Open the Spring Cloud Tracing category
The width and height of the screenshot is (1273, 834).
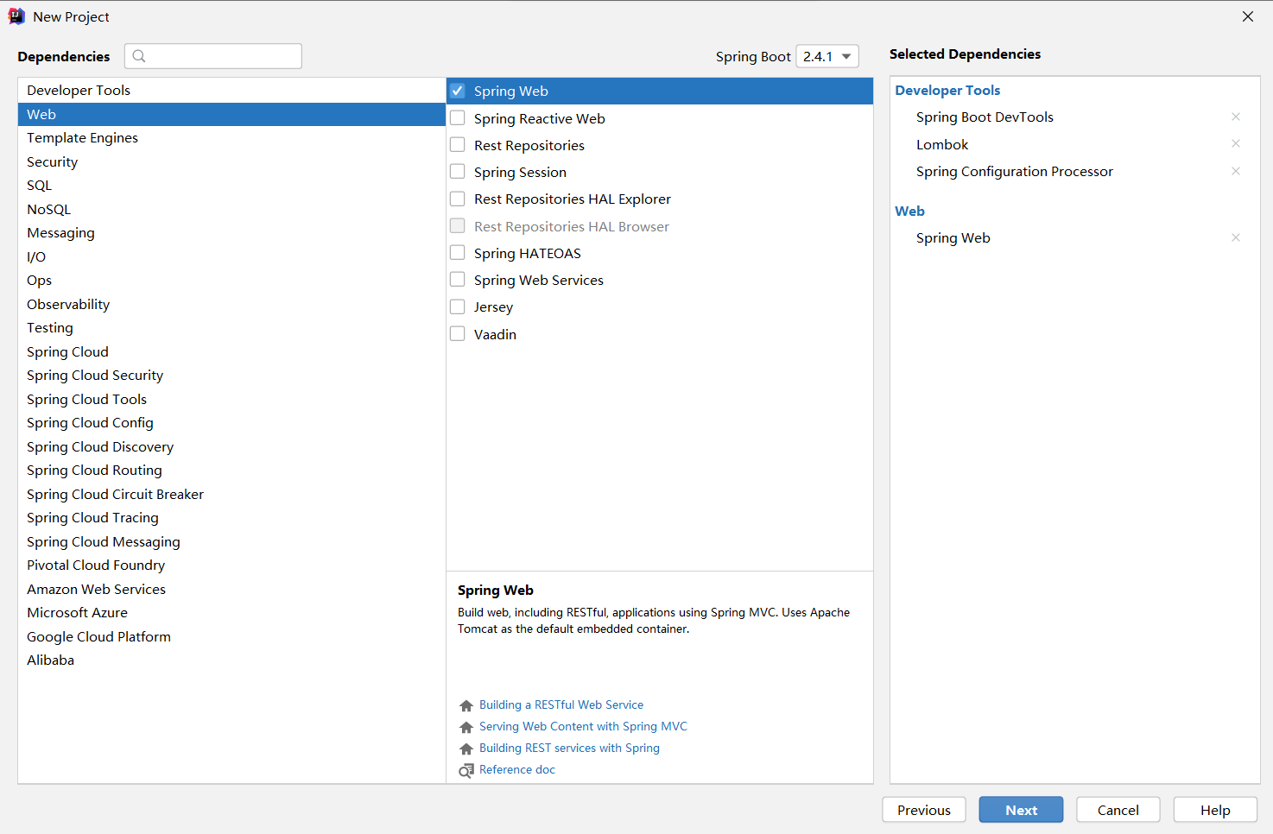click(231, 518)
